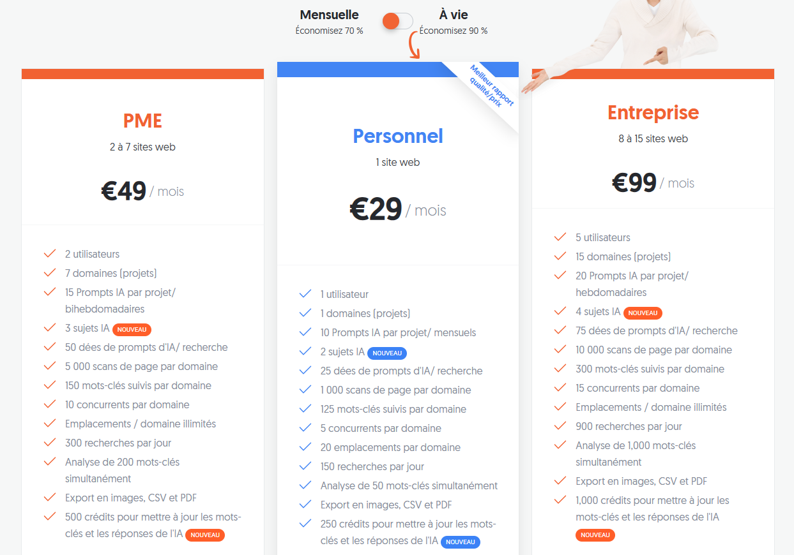The image size is (794, 555).
Task: Click the NOUVEAU badge beside PME 3 sujets IA
Action: tap(132, 330)
